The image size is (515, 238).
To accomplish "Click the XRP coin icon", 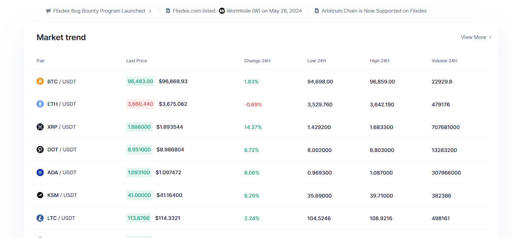I will pyautogui.click(x=40, y=127).
